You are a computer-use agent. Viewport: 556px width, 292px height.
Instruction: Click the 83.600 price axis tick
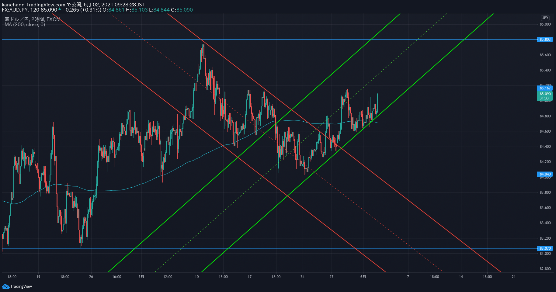coord(545,208)
